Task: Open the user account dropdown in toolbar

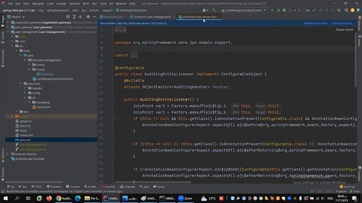Action: tap(205, 10)
